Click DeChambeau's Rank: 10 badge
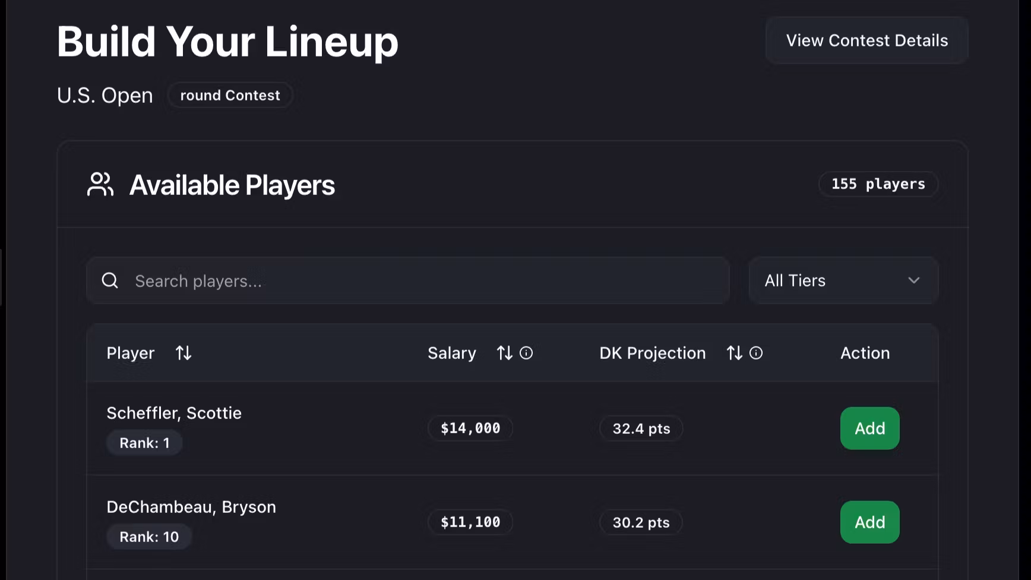Screen dimensions: 1031x580 click(149, 537)
